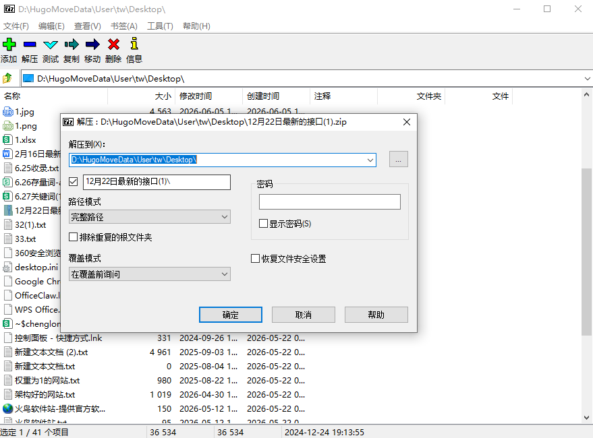This screenshot has width=593, height=438.
Task: Select the 6.25收录.txt file icon
Action: (7, 168)
